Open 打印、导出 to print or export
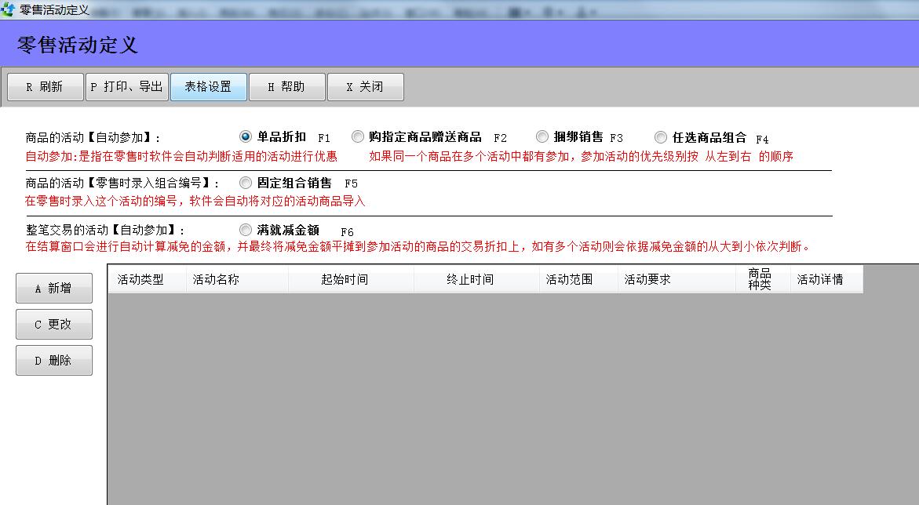Viewport: 919px width, 505px height. point(126,86)
